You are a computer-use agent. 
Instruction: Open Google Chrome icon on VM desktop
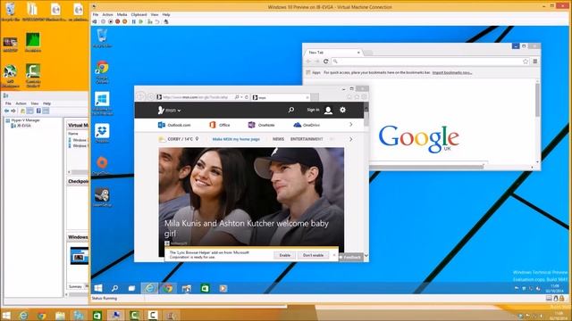[102, 72]
